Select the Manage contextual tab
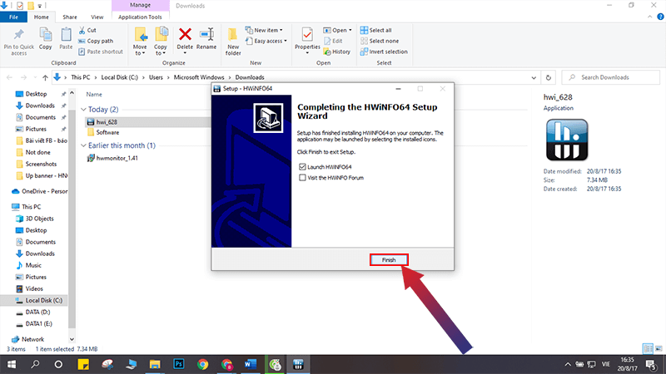This screenshot has width=666, height=374. click(x=140, y=6)
